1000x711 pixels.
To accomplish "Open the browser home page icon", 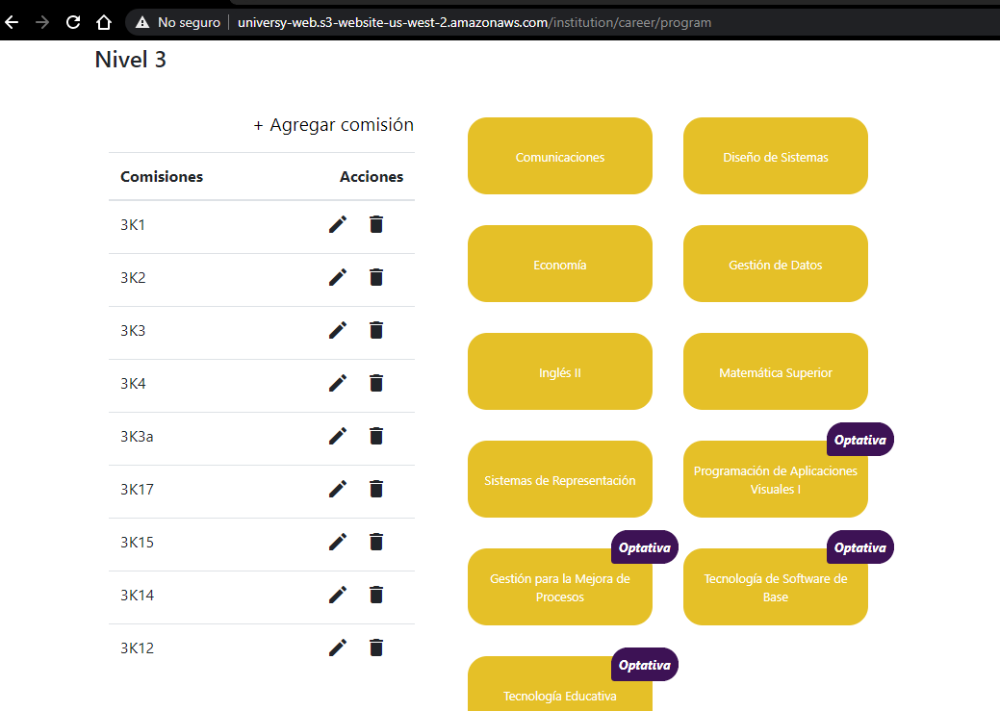I will tap(104, 22).
